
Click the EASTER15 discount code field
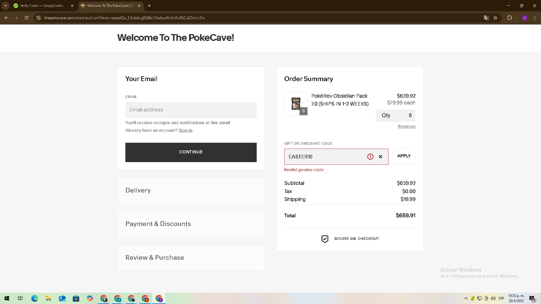pos(336,157)
